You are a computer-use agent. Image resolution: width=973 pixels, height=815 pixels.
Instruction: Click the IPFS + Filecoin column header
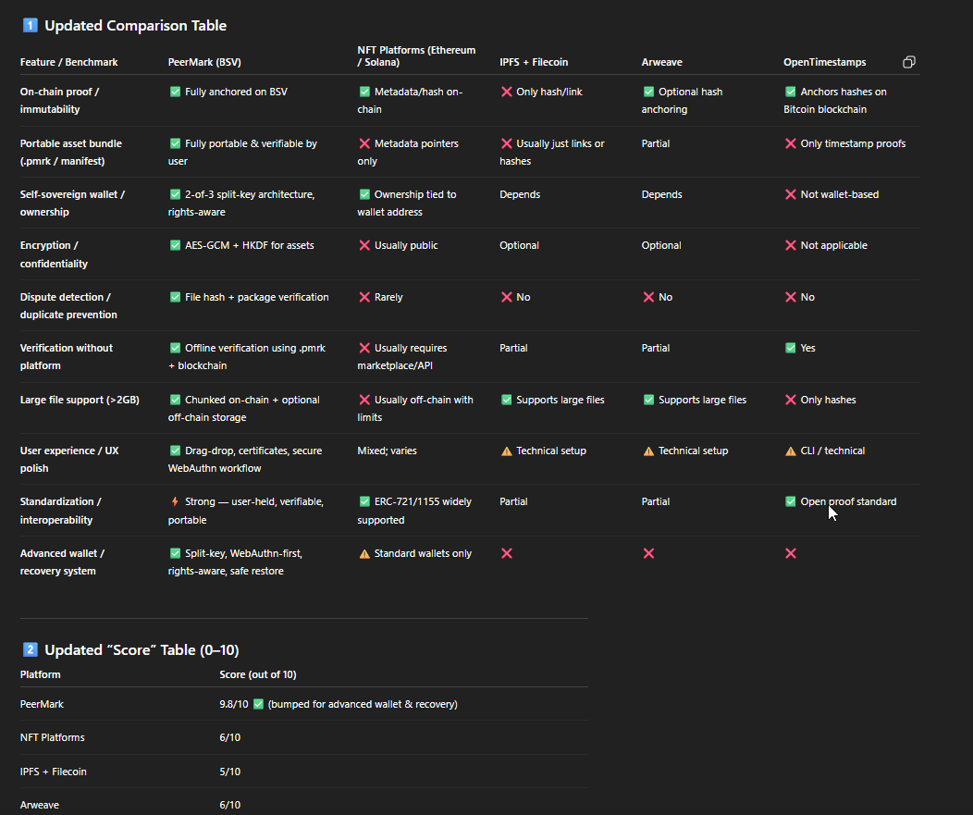tap(534, 62)
